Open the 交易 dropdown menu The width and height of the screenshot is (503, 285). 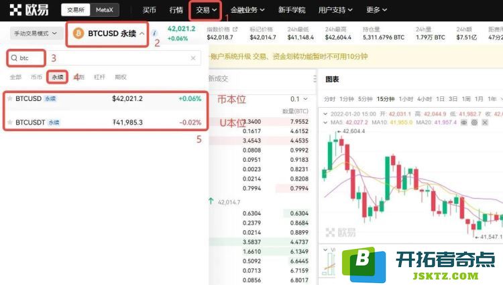[x=206, y=10]
